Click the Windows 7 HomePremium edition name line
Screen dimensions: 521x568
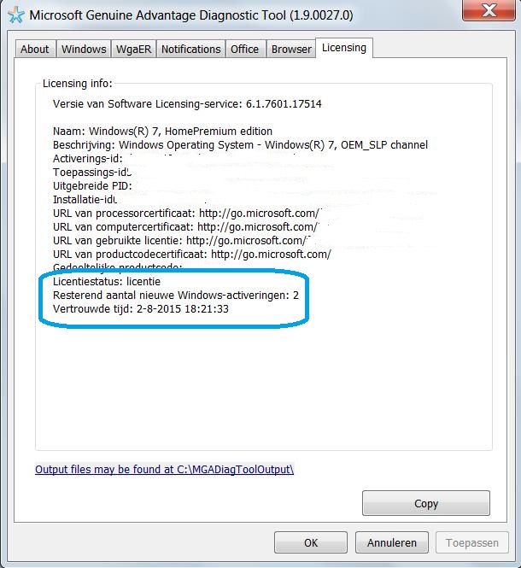point(162,132)
